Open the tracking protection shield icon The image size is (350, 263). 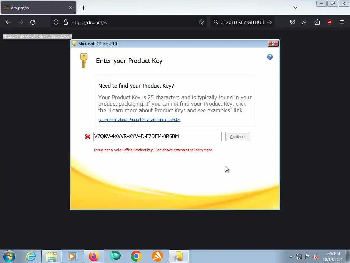click(56, 22)
